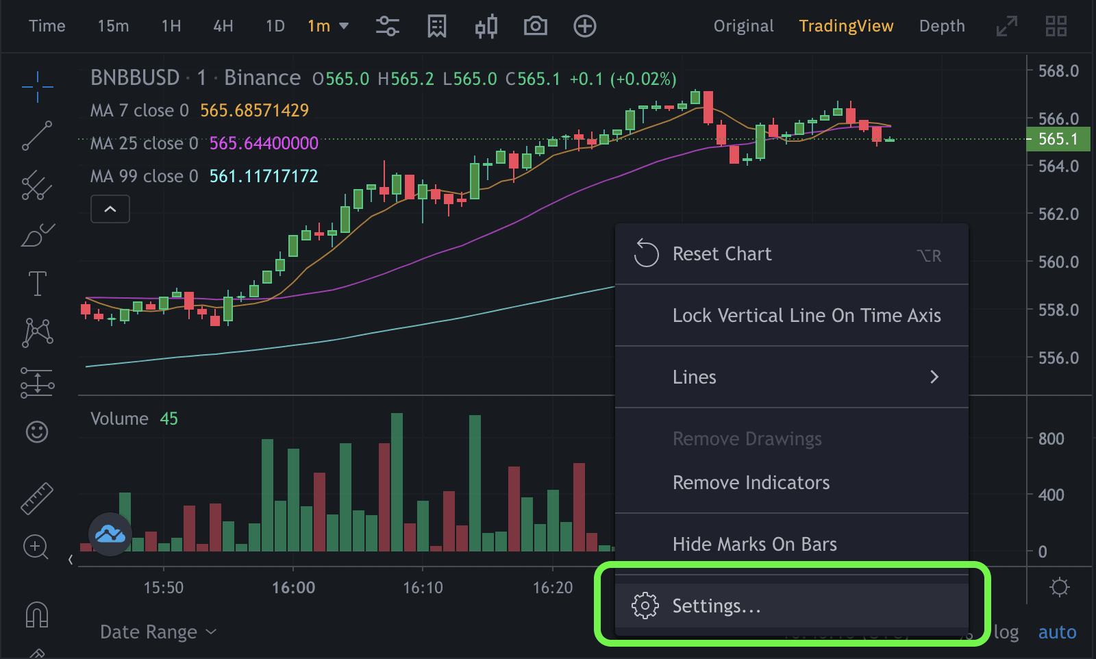Click the ruler measure tool
The width and height of the screenshot is (1096, 659).
click(37, 498)
